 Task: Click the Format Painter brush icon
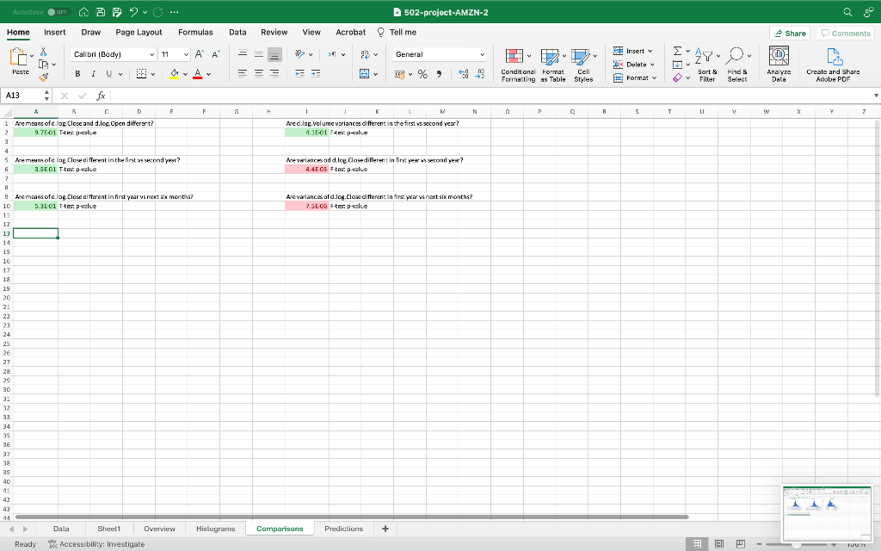tap(43, 77)
